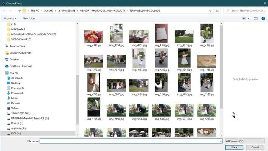
Task: Click the navigation pane scroll up arrow
Action: [77, 24]
